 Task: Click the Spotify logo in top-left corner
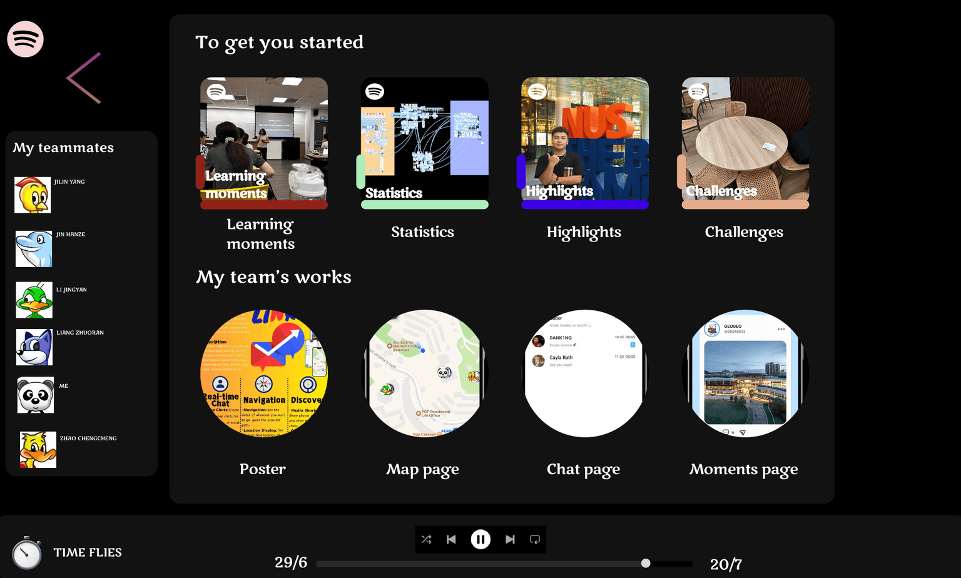[x=25, y=39]
